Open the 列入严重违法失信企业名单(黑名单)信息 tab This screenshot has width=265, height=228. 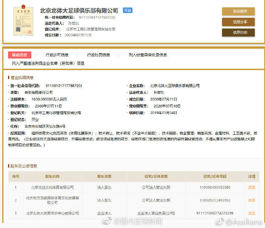point(48,64)
